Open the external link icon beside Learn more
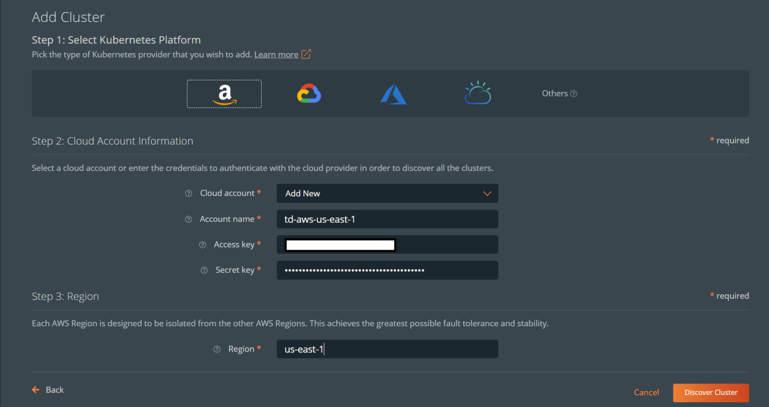 tap(306, 54)
